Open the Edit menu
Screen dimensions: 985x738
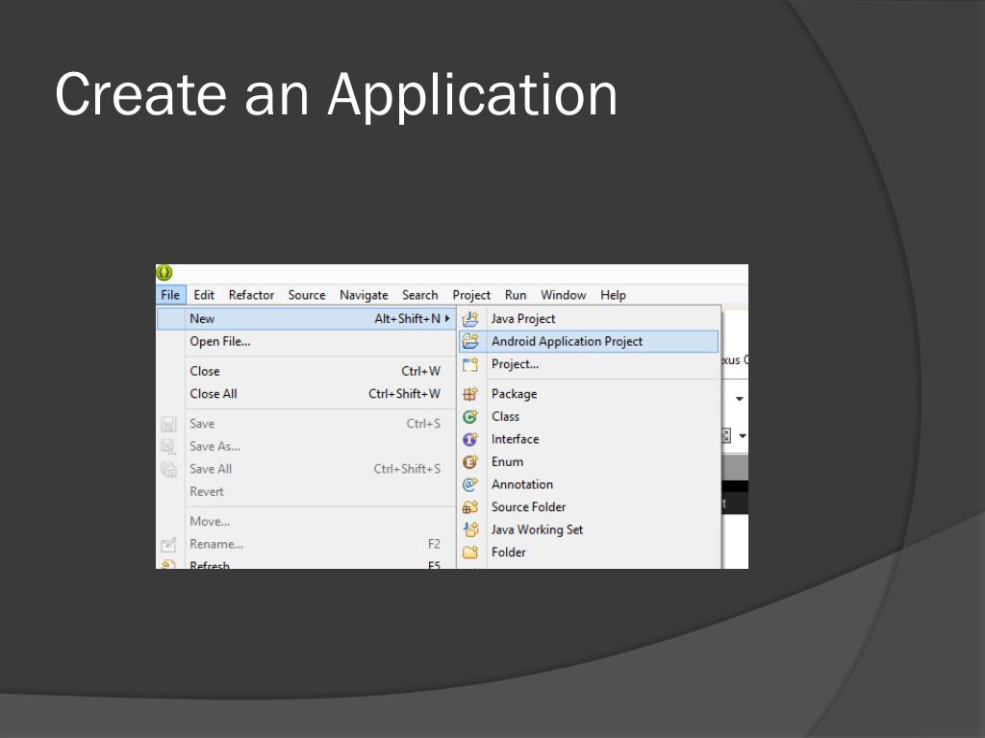click(204, 295)
